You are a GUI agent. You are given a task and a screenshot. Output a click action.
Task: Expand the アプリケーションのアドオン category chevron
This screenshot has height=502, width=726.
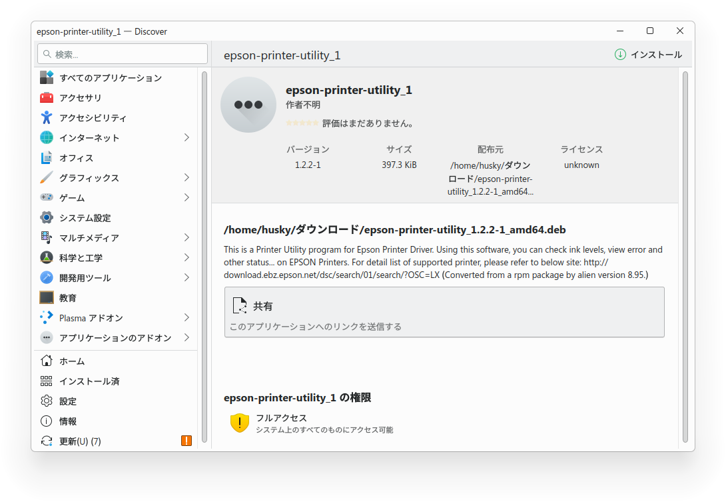coord(186,337)
